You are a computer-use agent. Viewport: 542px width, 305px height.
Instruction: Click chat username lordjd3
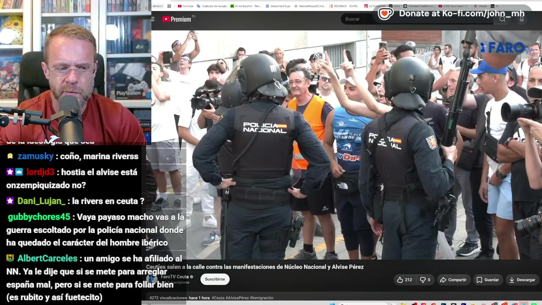(41, 172)
